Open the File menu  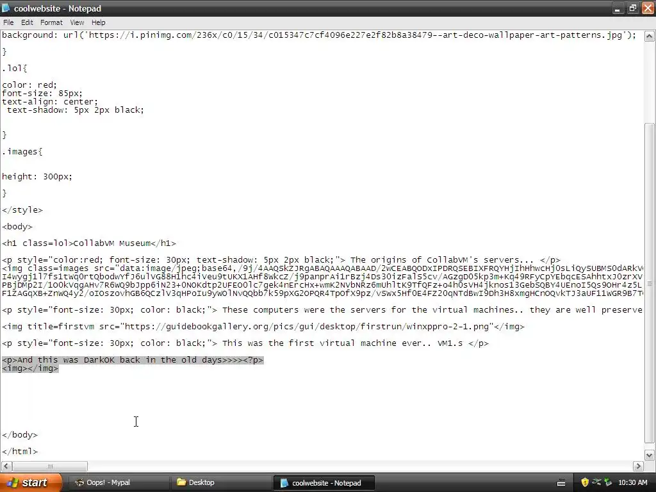pyautogui.click(x=8, y=22)
